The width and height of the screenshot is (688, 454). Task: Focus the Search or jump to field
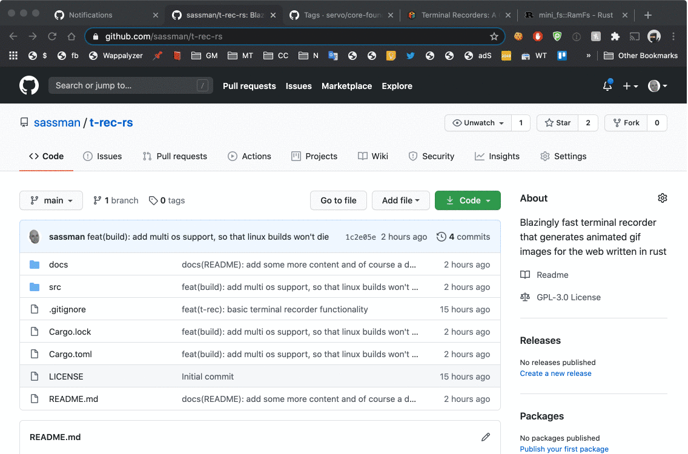pyautogui.click(x=131, y=85)
